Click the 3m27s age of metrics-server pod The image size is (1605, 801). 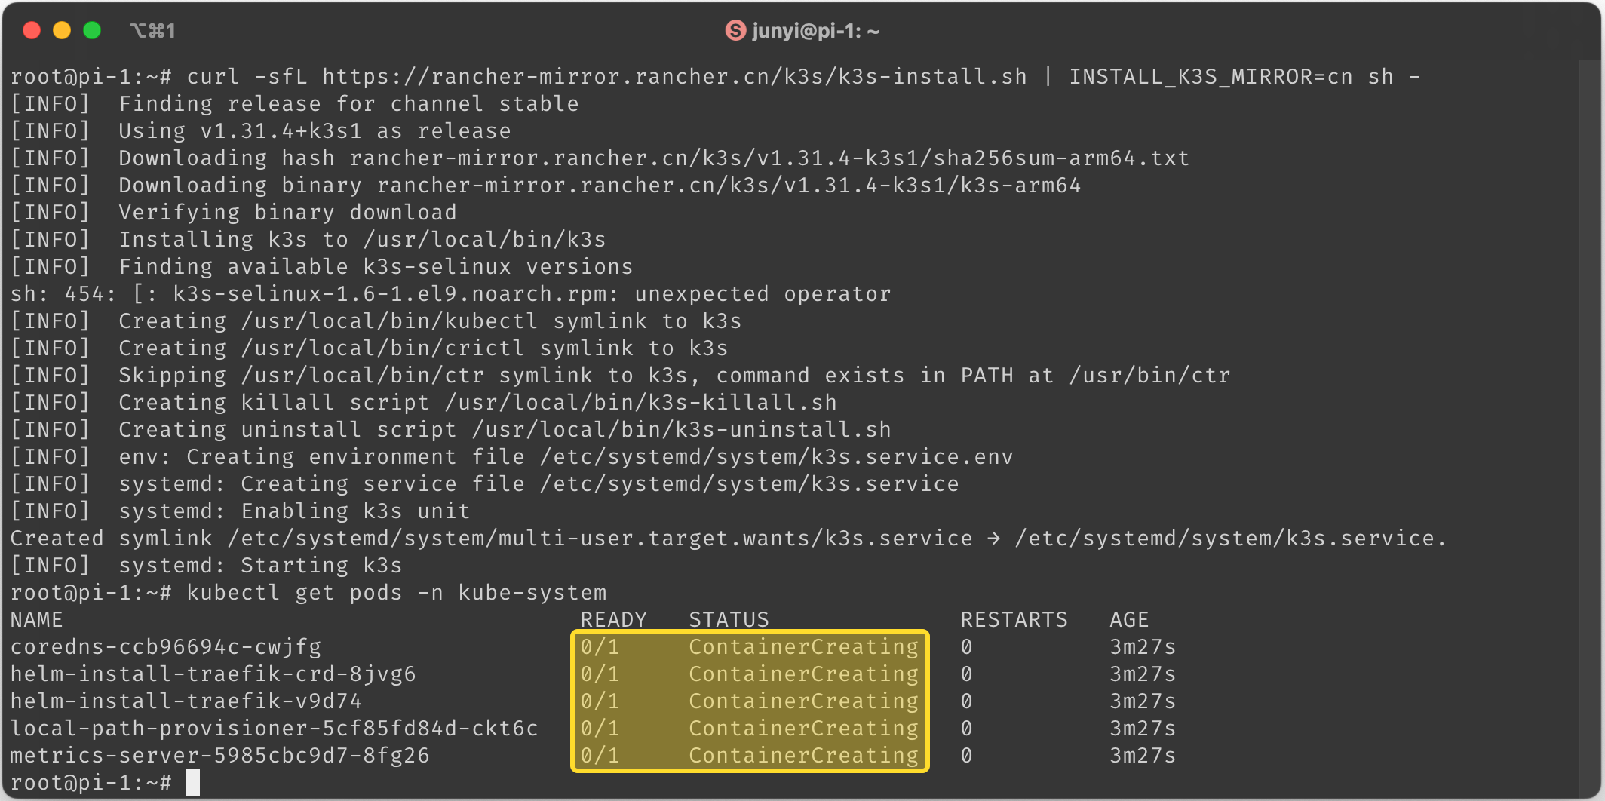click(x=1143, y=756)
